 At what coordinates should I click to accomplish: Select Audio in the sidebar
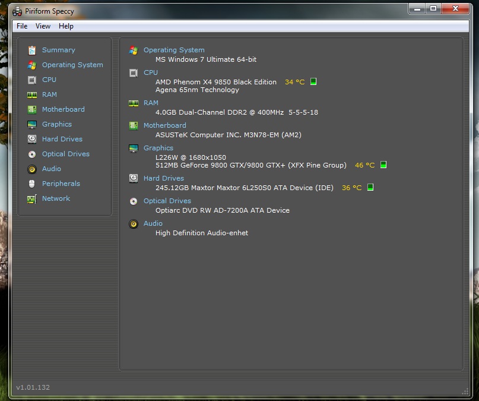point(51,169)
